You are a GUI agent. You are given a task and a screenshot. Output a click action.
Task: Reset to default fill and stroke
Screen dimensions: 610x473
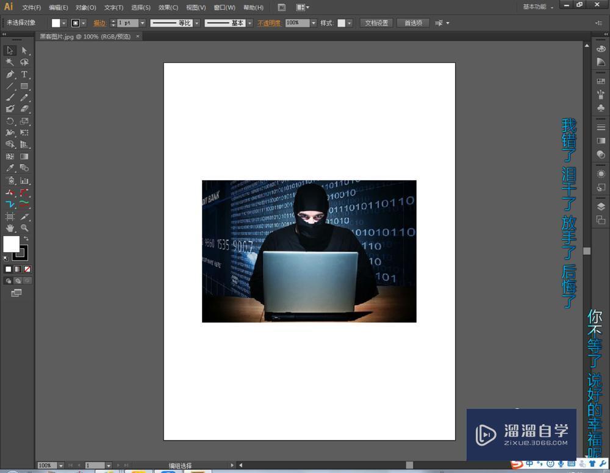6,258
